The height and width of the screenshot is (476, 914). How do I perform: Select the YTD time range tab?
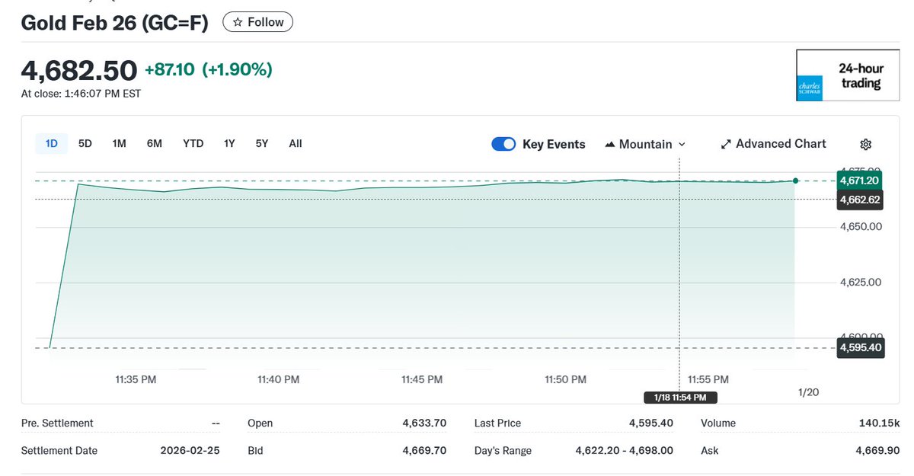pos(193,143)
